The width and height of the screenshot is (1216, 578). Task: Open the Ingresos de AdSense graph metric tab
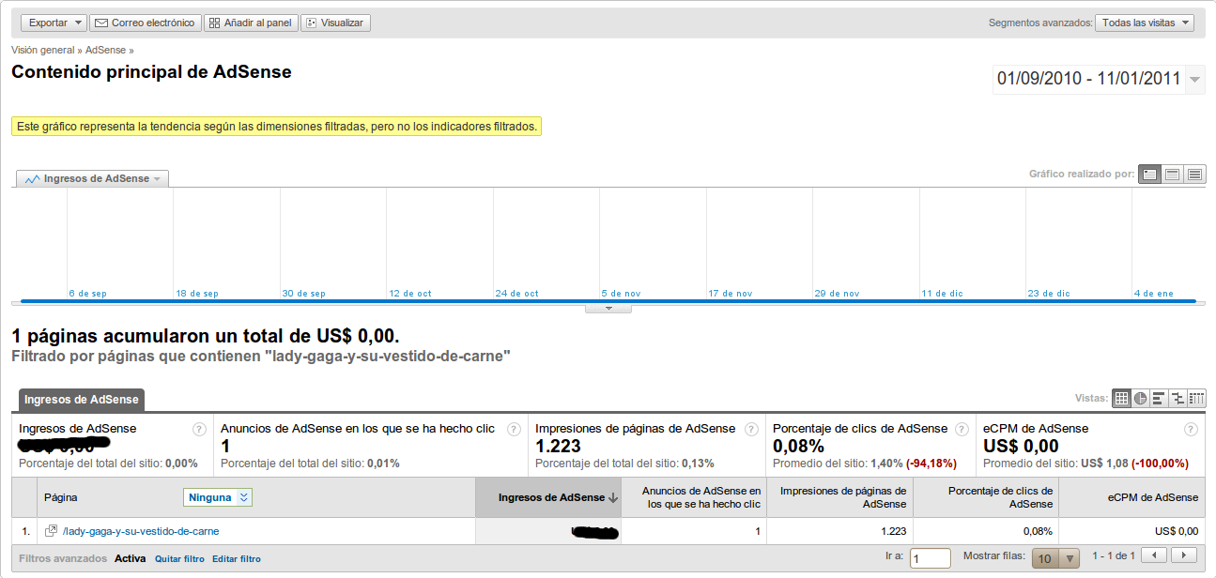pos(93,179)
